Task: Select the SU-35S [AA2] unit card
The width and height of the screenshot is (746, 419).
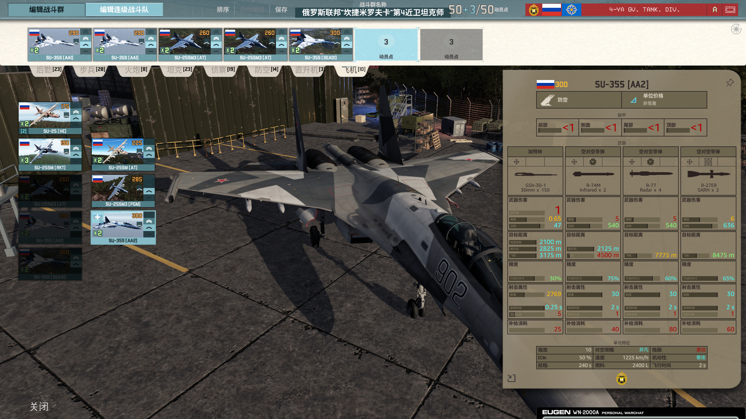Action: click(x=123, y=228)
